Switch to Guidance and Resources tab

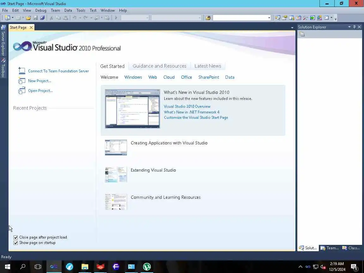pos(160,66)
